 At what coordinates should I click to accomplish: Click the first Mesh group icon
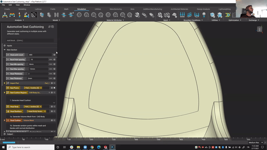pos(160,15)
